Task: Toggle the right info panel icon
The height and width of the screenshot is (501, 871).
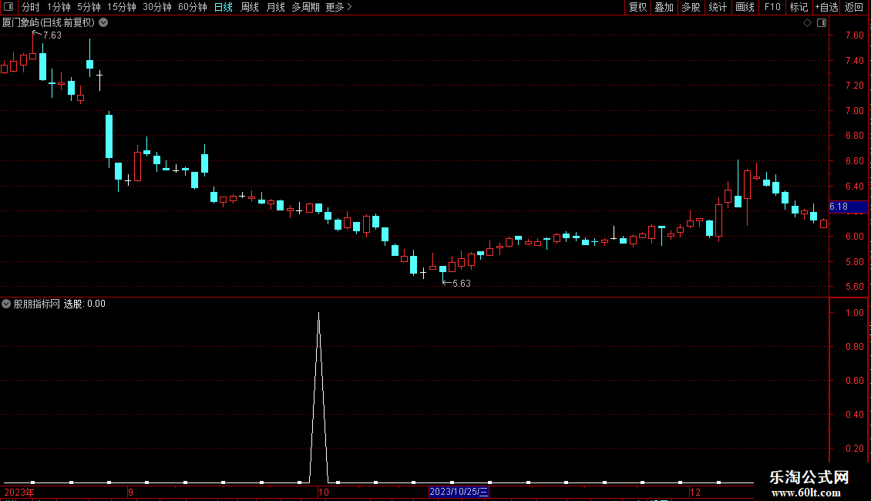Action: [x=822, y=23]
